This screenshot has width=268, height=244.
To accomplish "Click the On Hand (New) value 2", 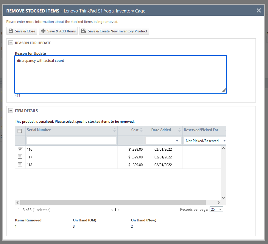I will (132, 226).
